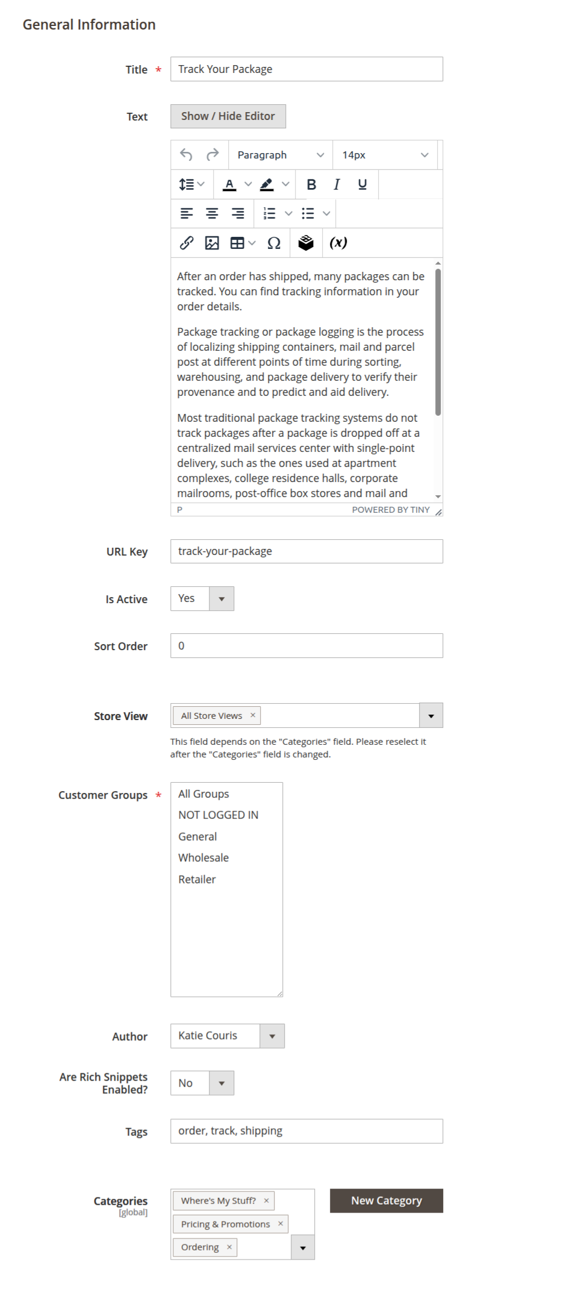The image size is (587, 1289).
Task: Click the Undo icon in the editor toolbar
Action: coord(187,154)
